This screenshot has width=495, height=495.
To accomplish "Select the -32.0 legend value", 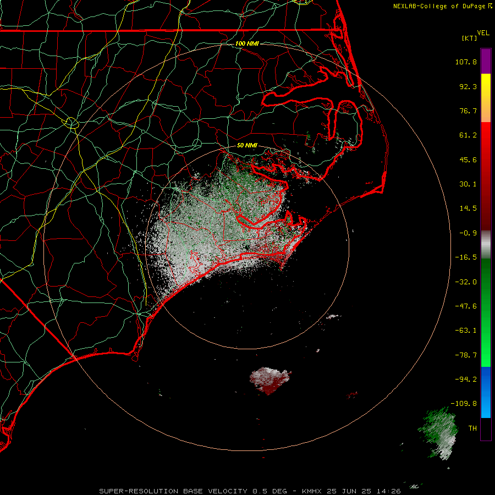I will pyautogui.click(x=466, y=282).
